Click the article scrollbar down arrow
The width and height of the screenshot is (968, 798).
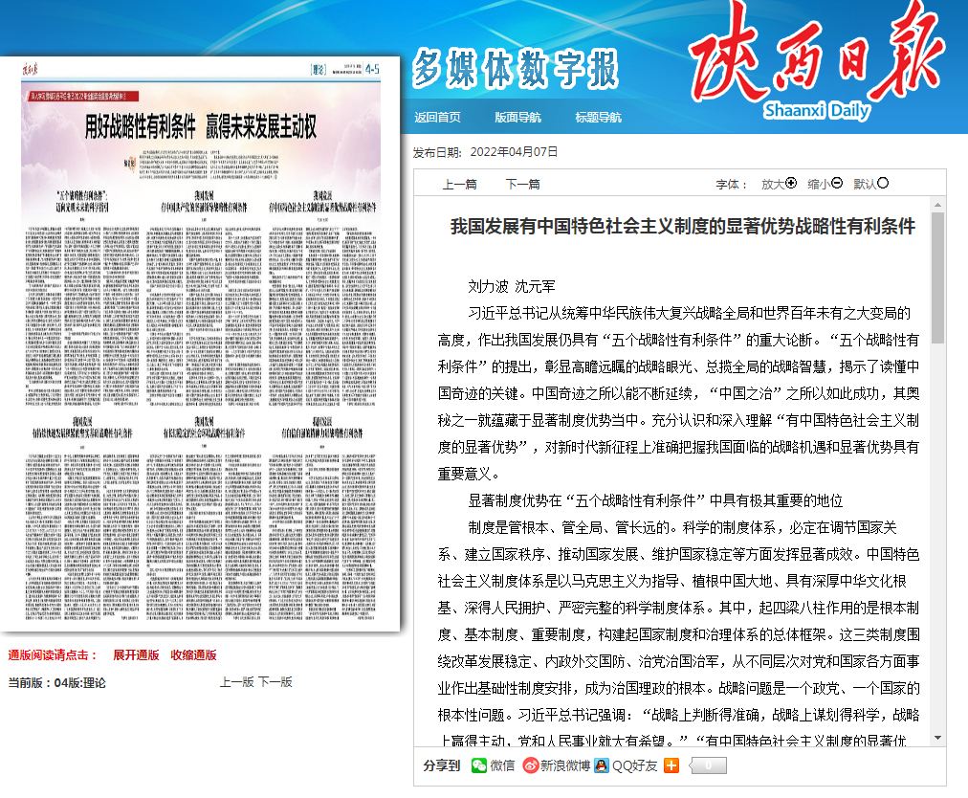[937, 738]
